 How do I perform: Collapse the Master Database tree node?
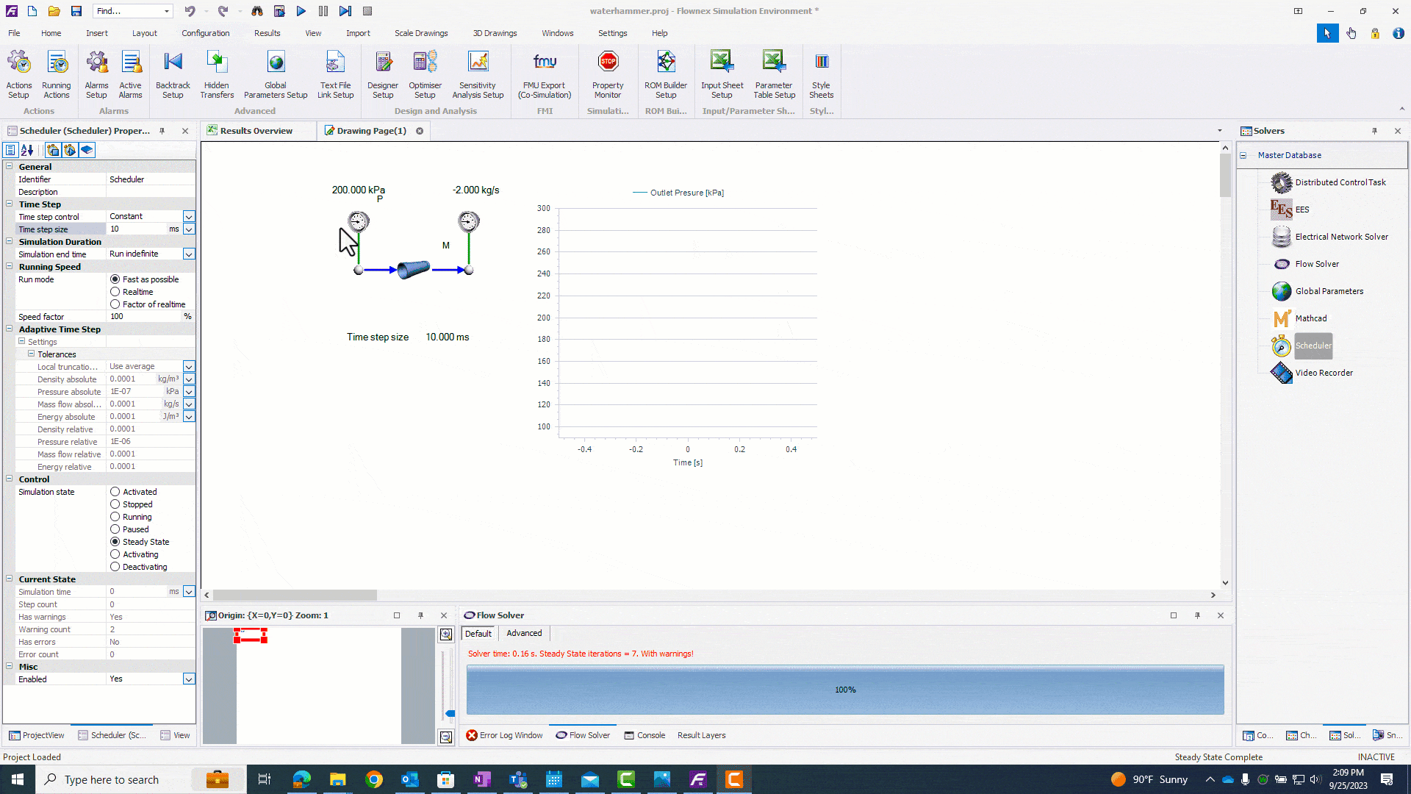1243,155
